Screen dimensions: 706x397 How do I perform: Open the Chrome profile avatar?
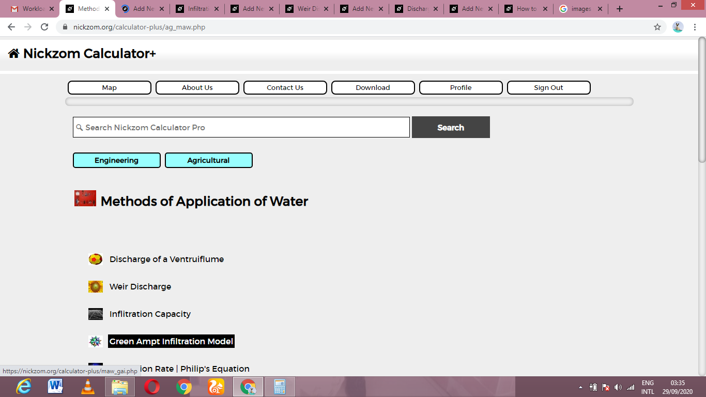click(x=678, y=27)
